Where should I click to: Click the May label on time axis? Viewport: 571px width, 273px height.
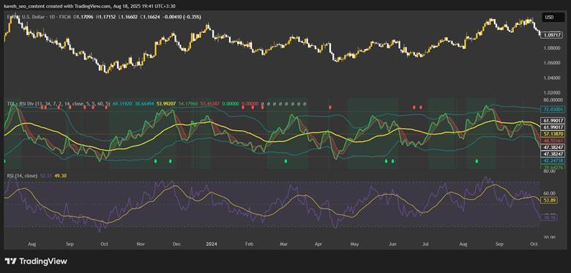pyautogui.click(x=355, y=244)
